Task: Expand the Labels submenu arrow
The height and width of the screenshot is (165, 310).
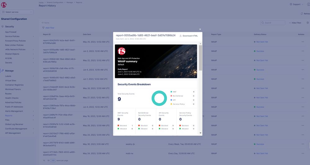Action: point(33,76)
